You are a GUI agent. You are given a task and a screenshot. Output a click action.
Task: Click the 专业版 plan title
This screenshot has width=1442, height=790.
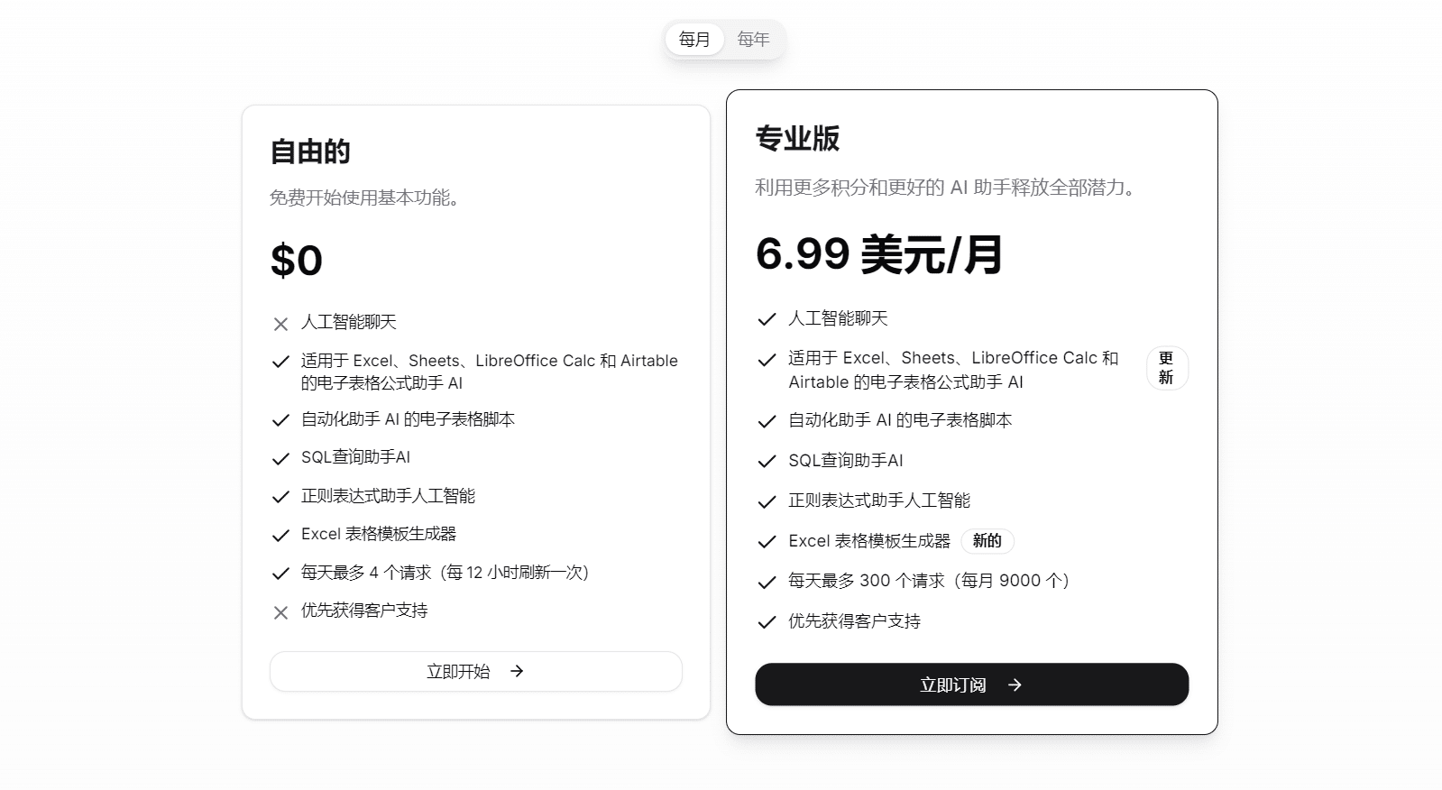pos(796,140)
